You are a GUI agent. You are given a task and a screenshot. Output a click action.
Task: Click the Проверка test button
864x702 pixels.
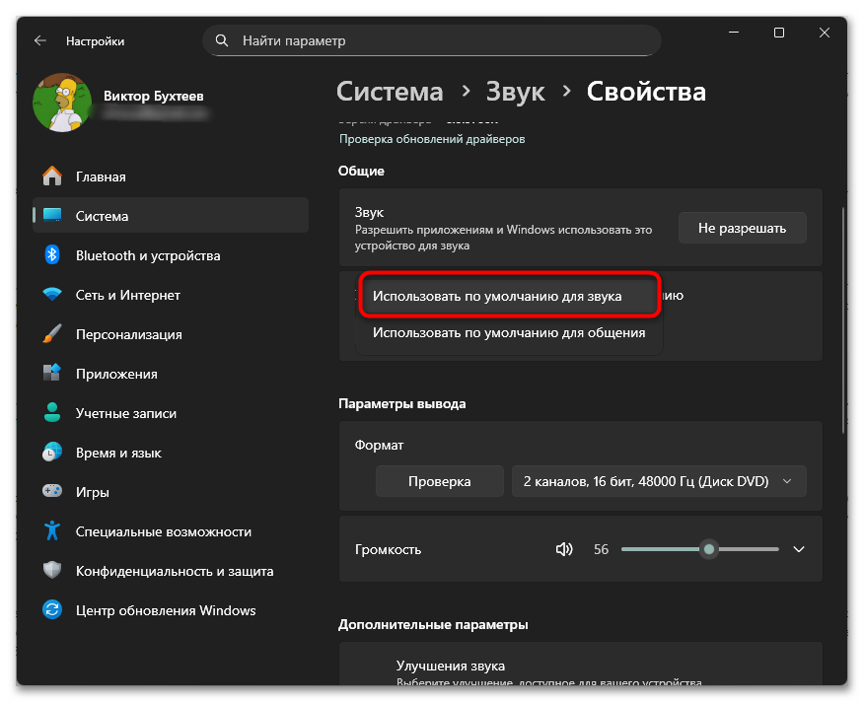[439, 481]
